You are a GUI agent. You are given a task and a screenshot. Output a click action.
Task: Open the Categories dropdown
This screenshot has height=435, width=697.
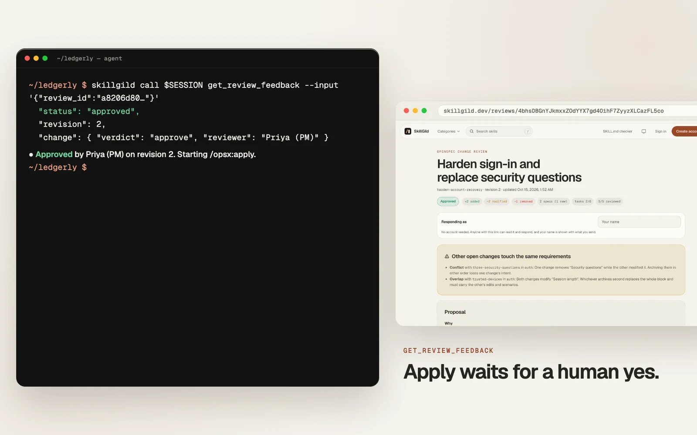tap(448, 131)
